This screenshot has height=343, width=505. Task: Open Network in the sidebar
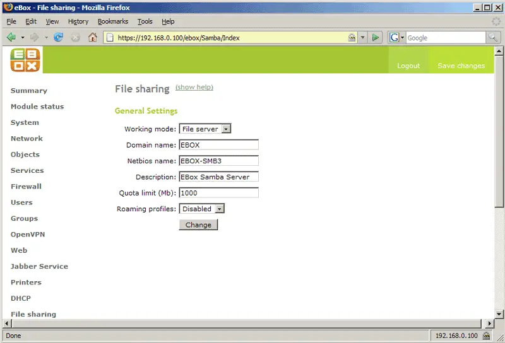pos(27,139)
